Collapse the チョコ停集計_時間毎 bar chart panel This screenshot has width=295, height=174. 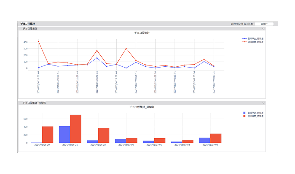[263, 103]
